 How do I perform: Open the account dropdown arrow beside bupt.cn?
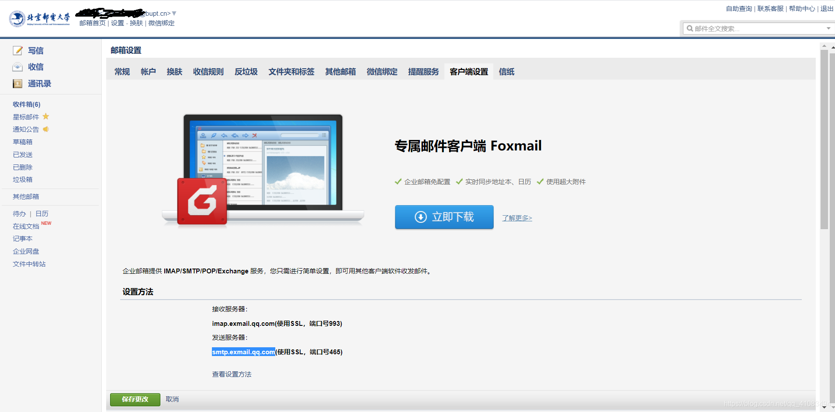[x=174, y=14]
